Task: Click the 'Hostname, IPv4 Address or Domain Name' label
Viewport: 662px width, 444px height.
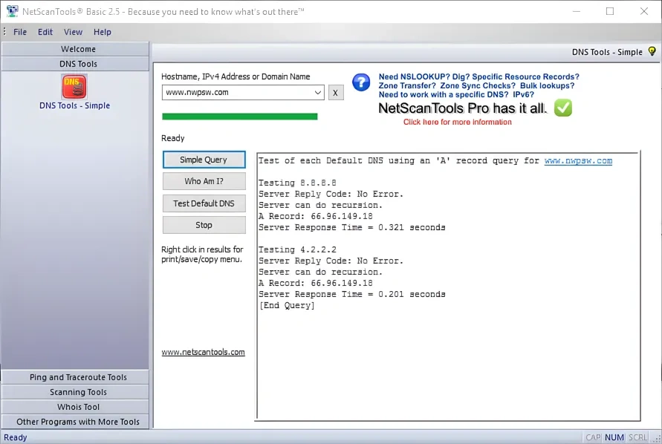Action: coord(236,76)
